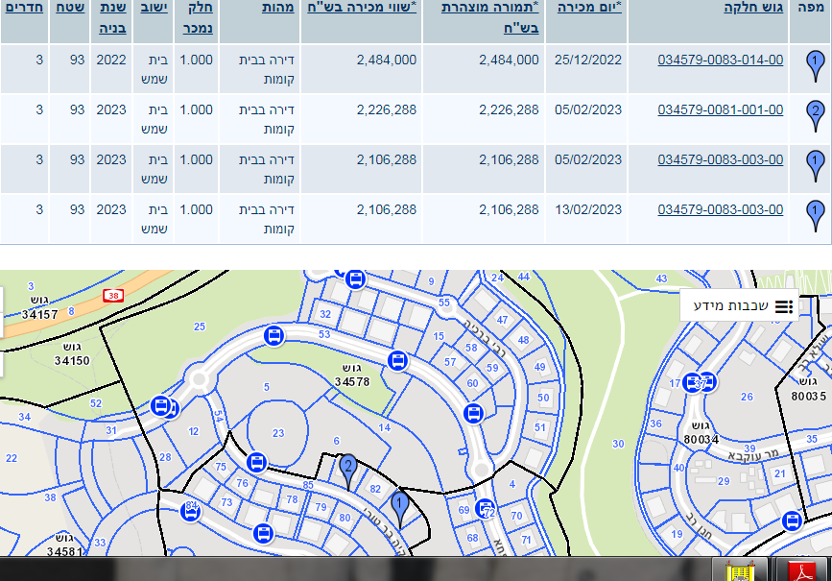
Task: Click map pin 2 in the 034579-0081-001-00 row
Action: [x=815, y=116]
